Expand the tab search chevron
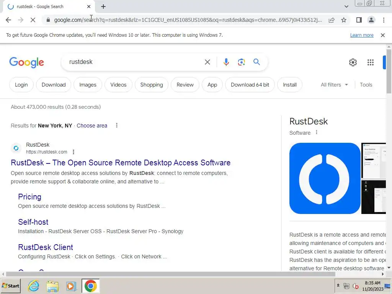 tap(346, 7)
